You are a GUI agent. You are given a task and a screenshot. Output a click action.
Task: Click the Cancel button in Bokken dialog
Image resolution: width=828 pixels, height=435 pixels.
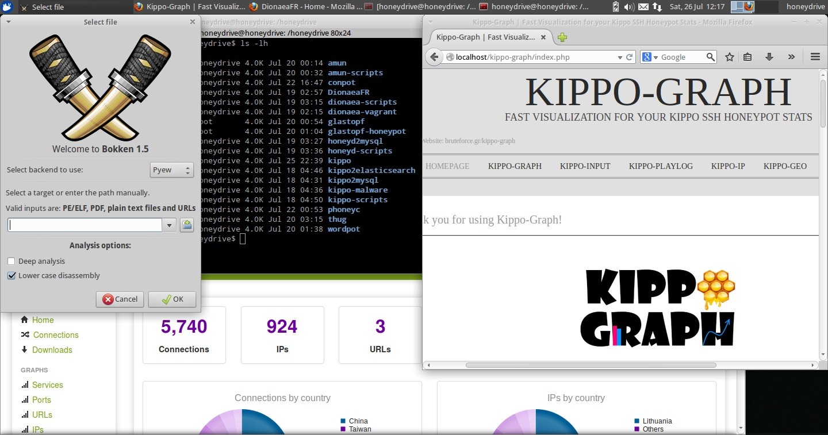tap(120, 299)
